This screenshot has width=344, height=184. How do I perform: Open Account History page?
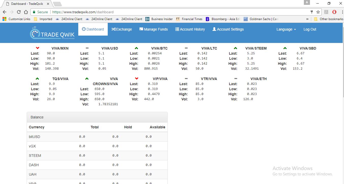click(x=190, y=29)
